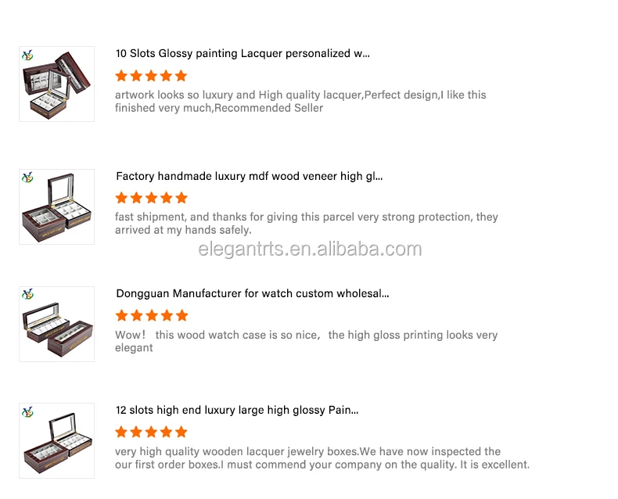Click star rating under Dongguan Manufacturer title
This screenshot has width=618, height=499.
point(151,315)
